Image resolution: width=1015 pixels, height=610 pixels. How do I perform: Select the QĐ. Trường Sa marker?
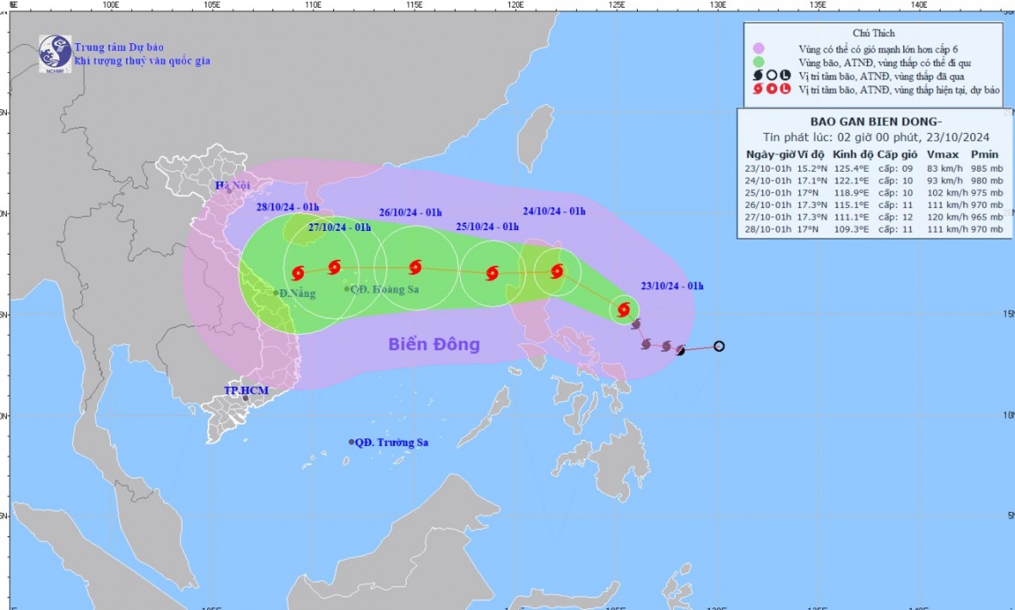[x=352, y=442]
